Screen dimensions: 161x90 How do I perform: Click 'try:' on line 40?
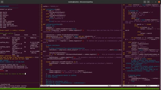pyautogui.click(x=48, y=47)
